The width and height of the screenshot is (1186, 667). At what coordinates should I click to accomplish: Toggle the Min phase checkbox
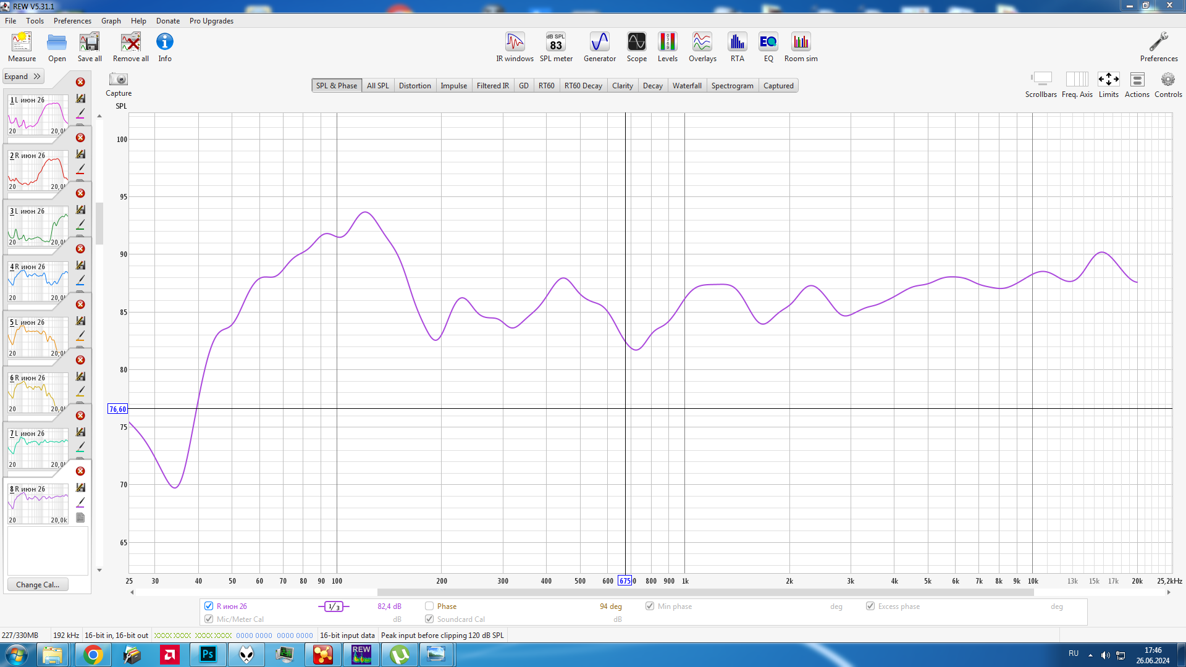[x=650, y=606]
